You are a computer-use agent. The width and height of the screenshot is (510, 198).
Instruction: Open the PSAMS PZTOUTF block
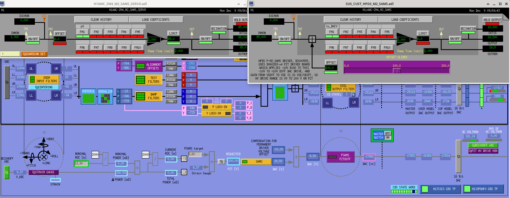click(340, 157)
